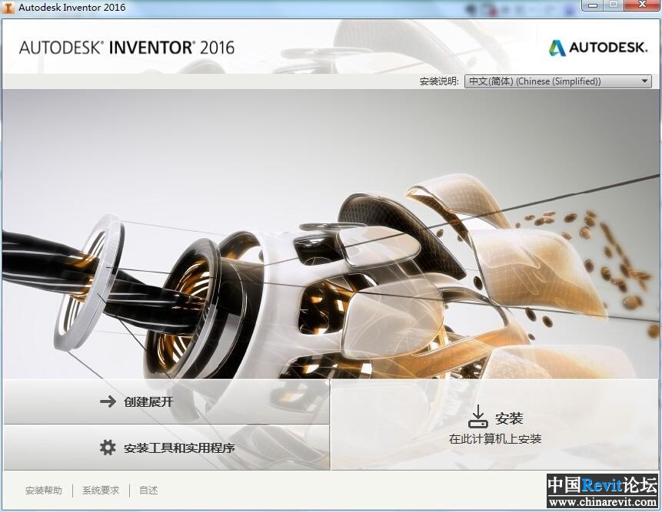The height and width of the screenshot is (512, 662).
Task: Open the 系统要求 link
Action: click(101, 490)
